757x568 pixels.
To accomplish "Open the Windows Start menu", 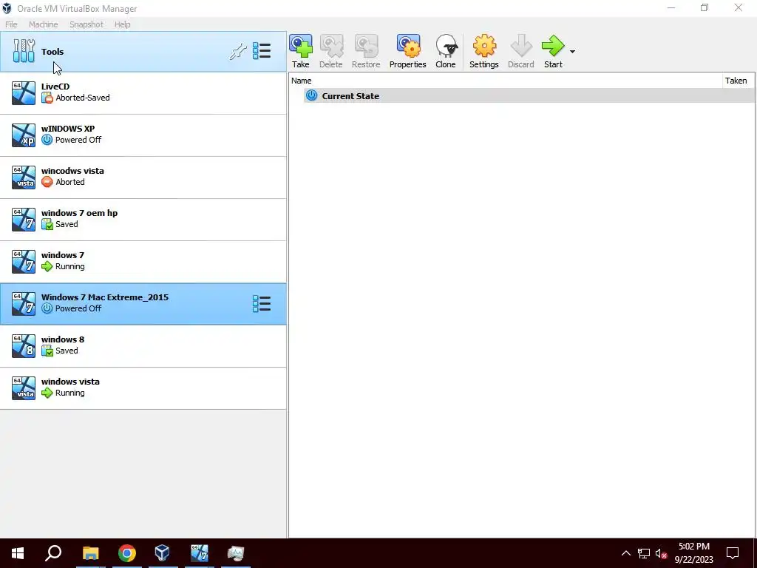I will tap(18, 553).
